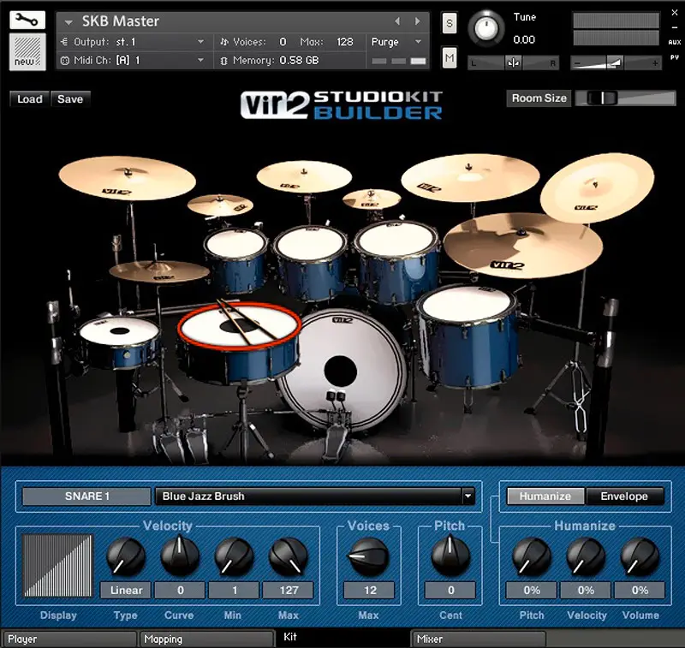The height and width of the screenshot is (648, 685).
Task: Click the SNARE 1 button
Action: (86, 496)
